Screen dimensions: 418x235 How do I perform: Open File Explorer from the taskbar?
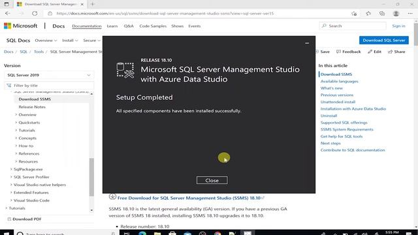click(157, 233)
